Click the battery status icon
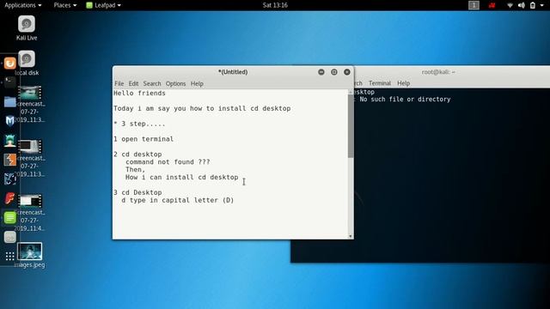 533,5
